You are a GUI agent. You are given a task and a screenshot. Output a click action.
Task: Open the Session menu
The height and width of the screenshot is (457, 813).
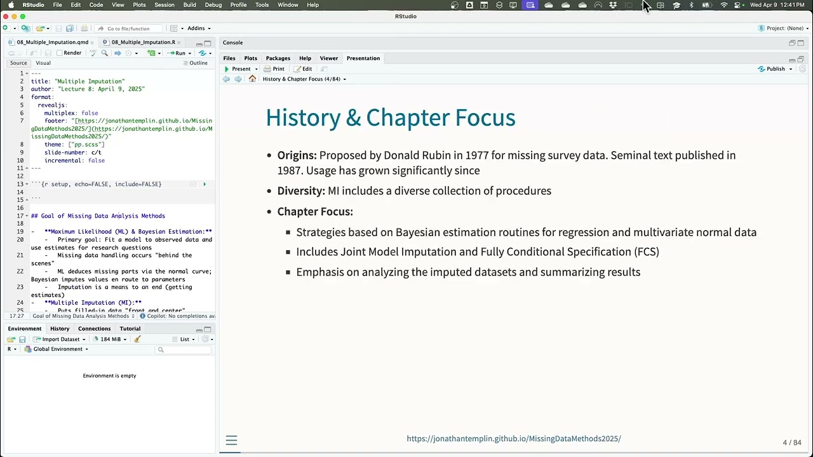point(164,4)
